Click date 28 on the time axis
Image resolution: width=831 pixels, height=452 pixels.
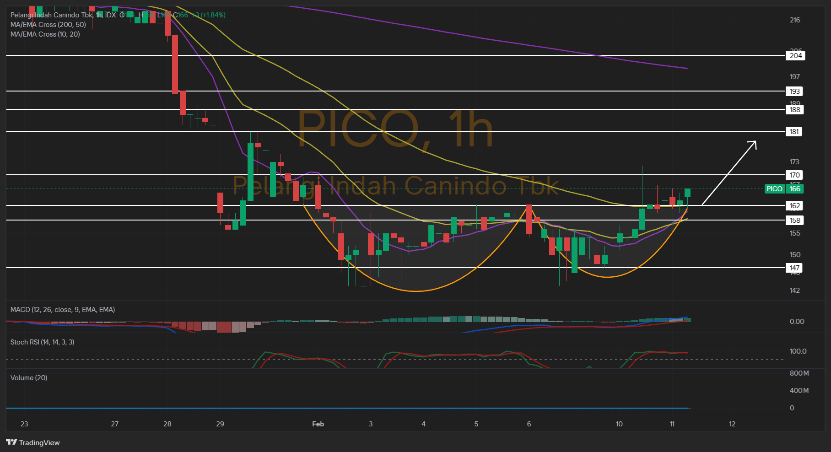pos(167,424)
